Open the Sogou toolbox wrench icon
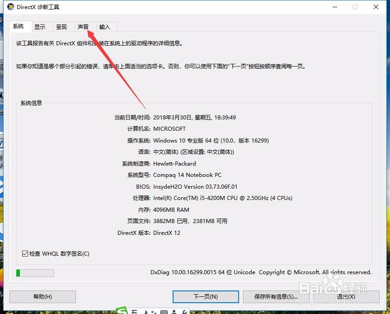Screen dimensions: 390x314 coord(184,311)
